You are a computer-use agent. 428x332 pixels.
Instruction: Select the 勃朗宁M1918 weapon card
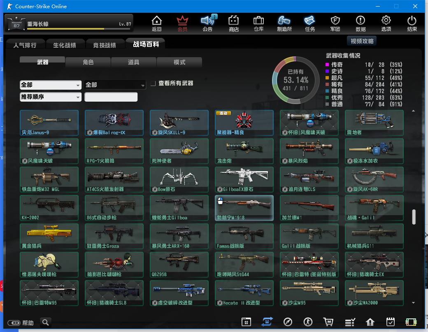point(244,208)
